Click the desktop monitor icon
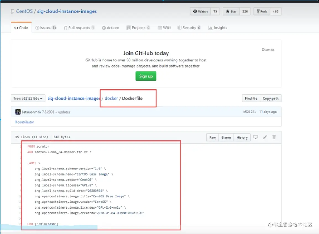 pos(255,137)
